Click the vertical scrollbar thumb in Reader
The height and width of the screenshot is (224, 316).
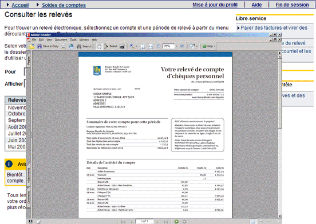click(280, 94)
